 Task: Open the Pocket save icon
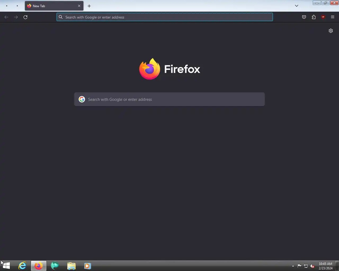coord(304,17)
